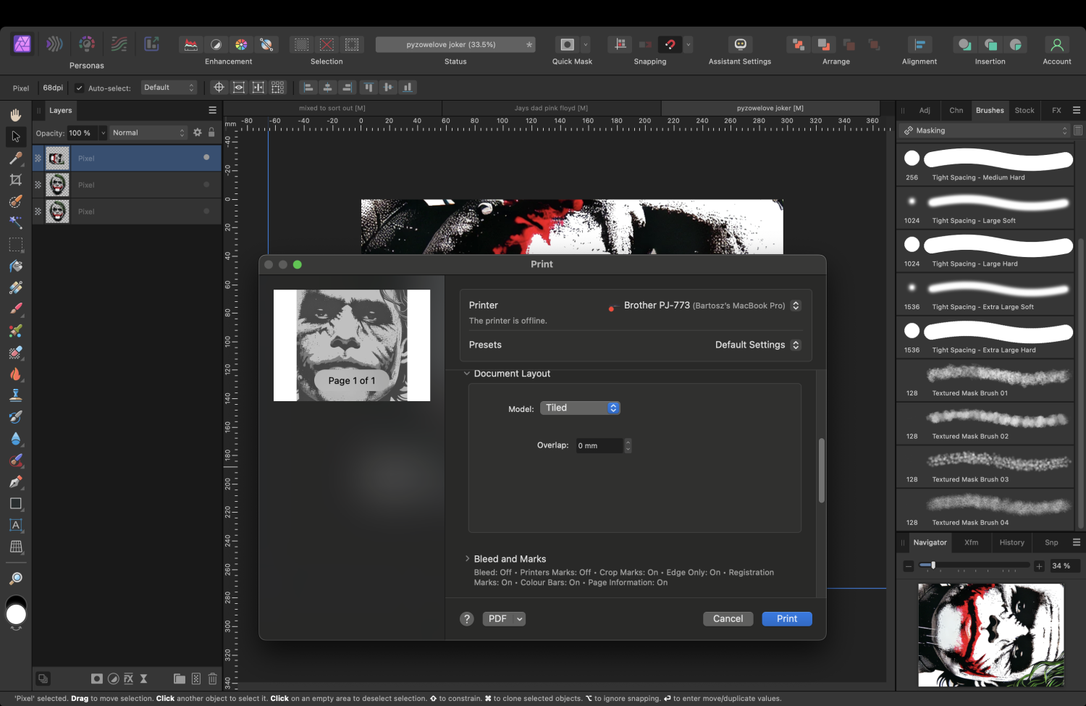Click the Account icon

(1056, 45)
